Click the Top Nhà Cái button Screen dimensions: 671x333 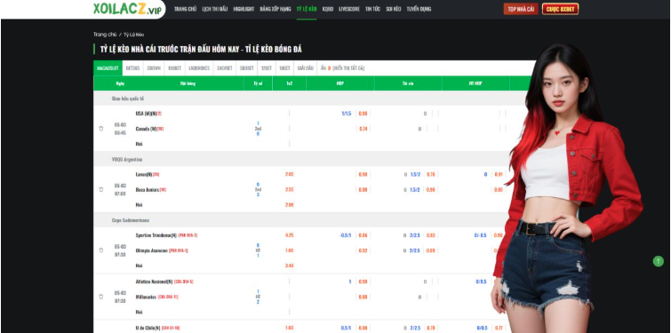(521, 9)
